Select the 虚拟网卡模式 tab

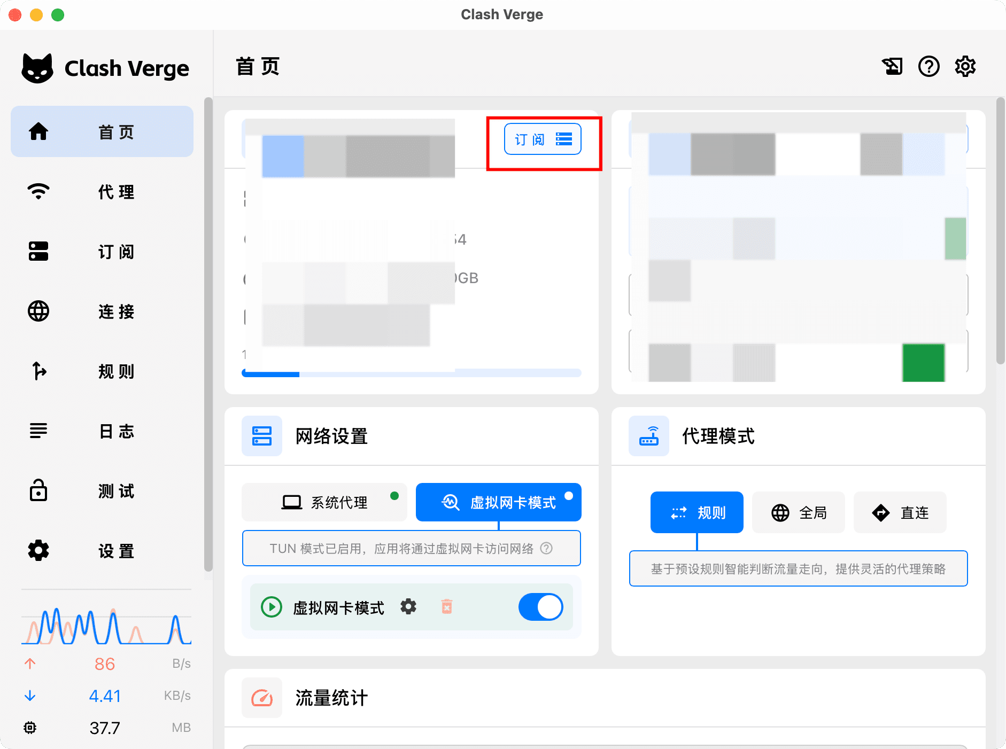499,502
